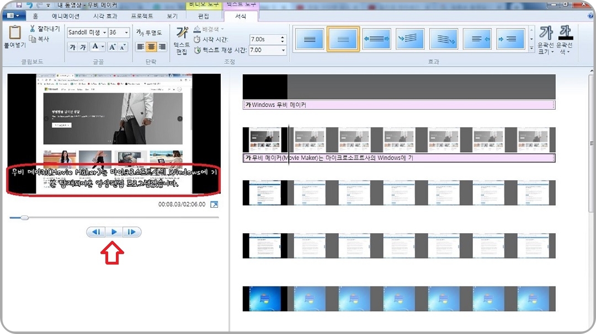Screen dimensions: 596x334
Task: Open the Sandoll 미생 font family dropdown
Action: [x=104, y=33]
